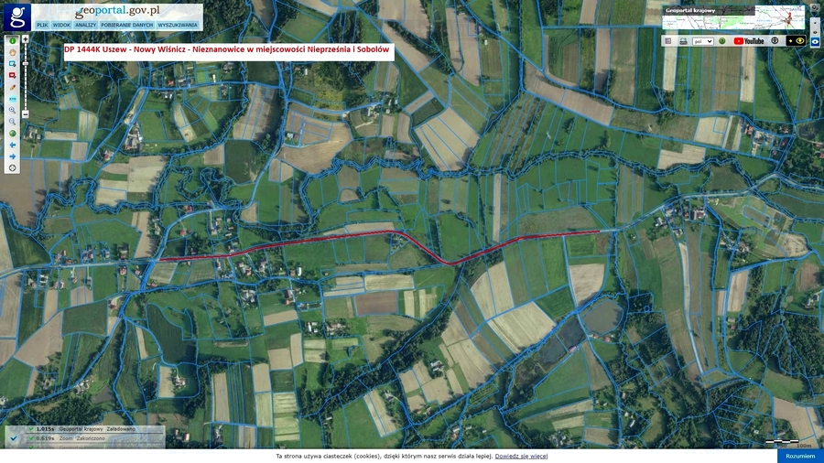The image size is (824, 463).
Task: Go to previous map view arrow
Action: pyautogui.click(x=13, y=145)
